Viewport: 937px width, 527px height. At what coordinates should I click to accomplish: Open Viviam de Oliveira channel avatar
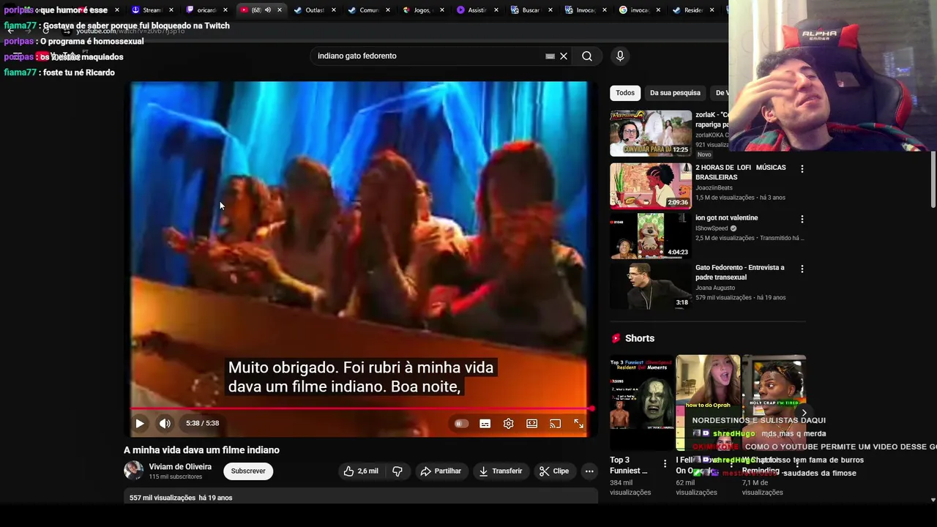133,471
